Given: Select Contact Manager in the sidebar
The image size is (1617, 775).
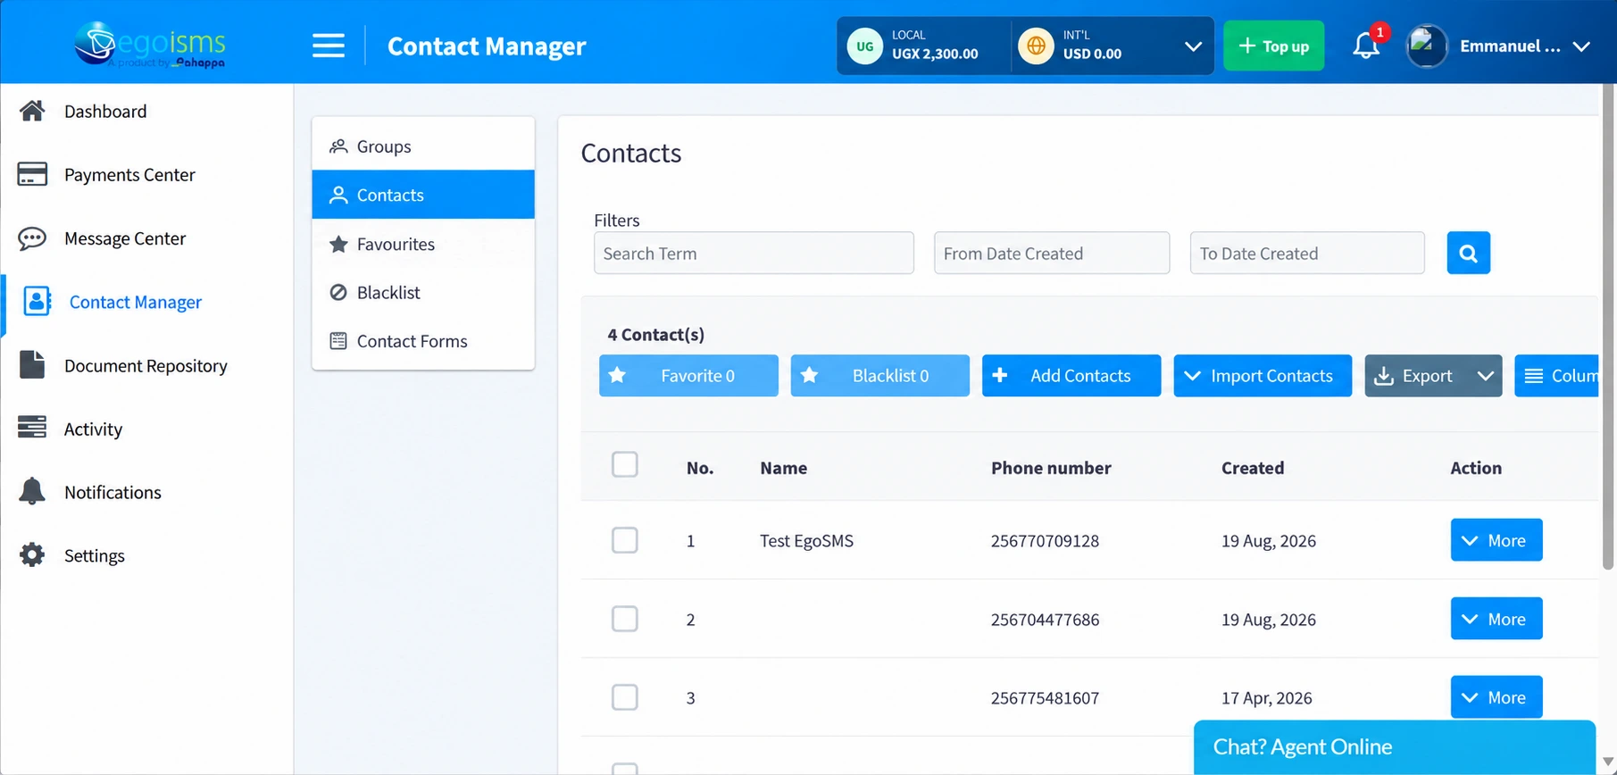Looking at the screenshot, I should [136, 302].
